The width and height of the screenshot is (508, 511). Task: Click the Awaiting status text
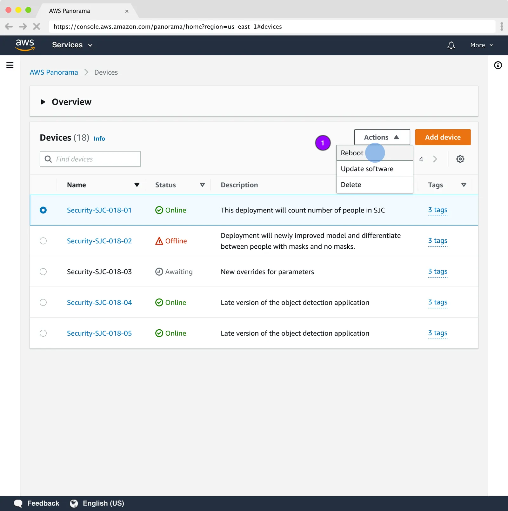179,272
